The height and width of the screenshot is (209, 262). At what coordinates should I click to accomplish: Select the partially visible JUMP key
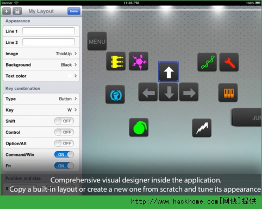(247, 117)
